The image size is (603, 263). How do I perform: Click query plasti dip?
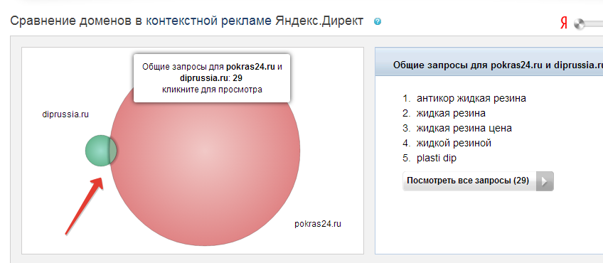point(437,158)
